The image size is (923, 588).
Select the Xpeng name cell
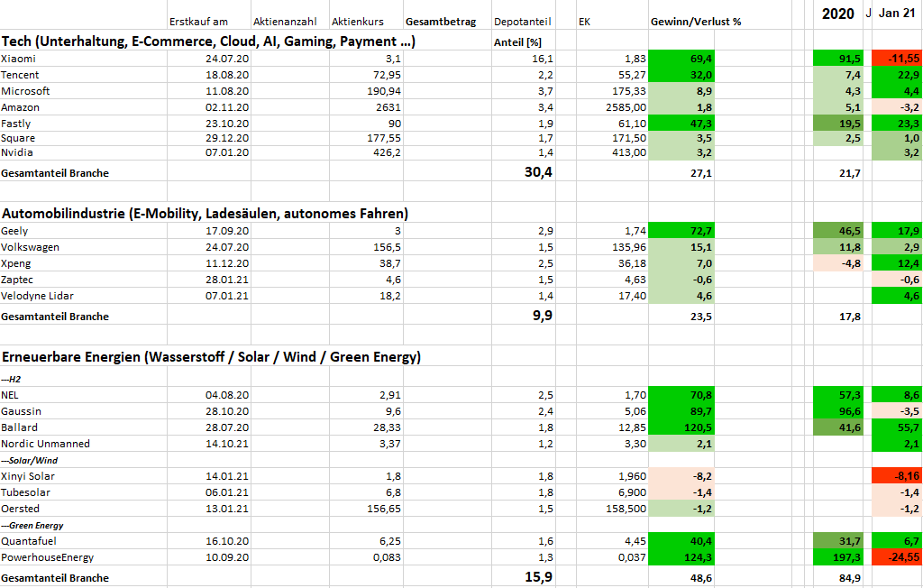click(84, 263)
